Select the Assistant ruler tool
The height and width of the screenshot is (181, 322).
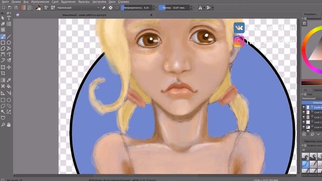pyautogui.click(x=3, y=93)
